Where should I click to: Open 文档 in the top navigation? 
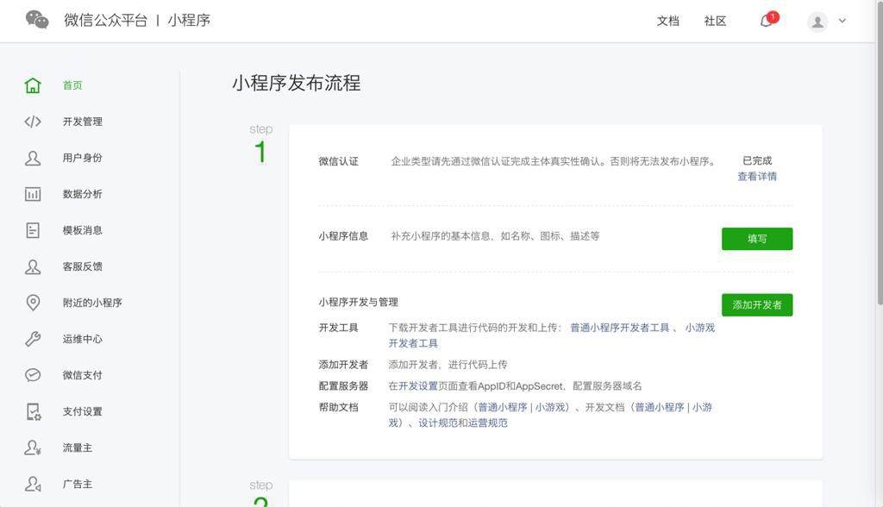668,21
